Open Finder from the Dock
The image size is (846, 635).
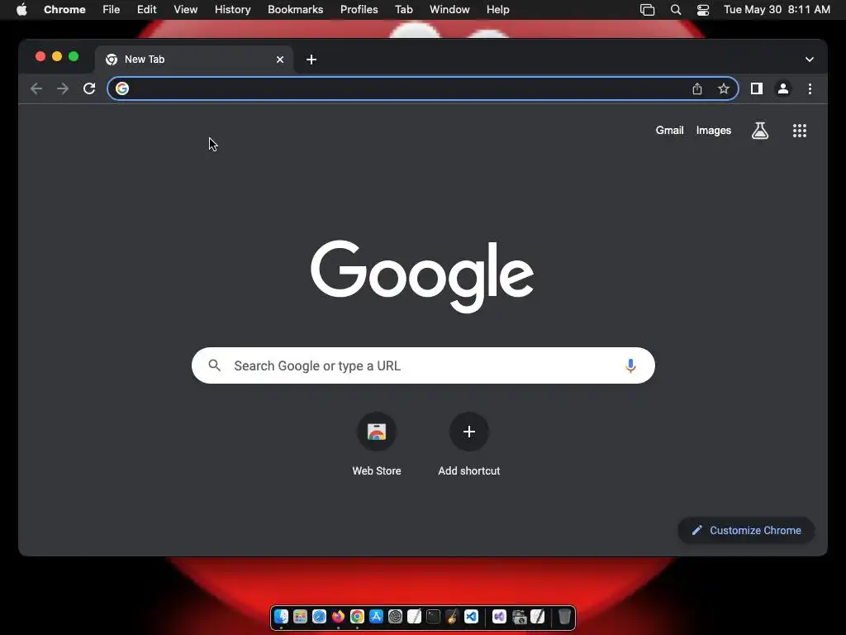tap(281, 617)
